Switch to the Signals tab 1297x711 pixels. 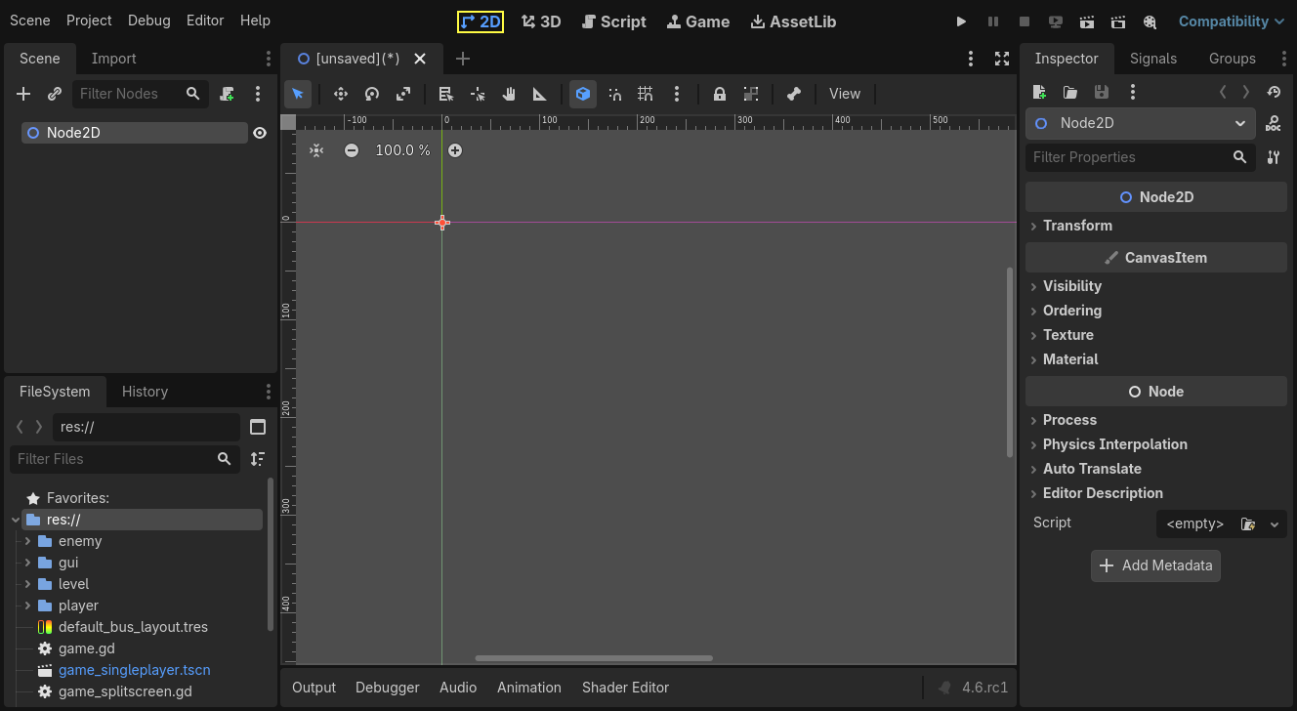(x=1152, y=58)
